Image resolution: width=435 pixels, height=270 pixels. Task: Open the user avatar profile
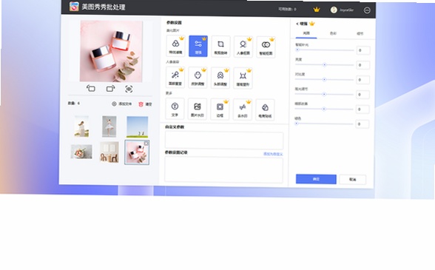pos(334,10)
